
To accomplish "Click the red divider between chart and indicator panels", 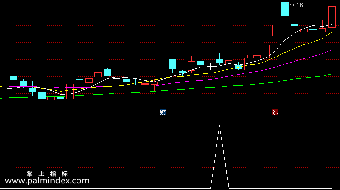I will point(170,116).
